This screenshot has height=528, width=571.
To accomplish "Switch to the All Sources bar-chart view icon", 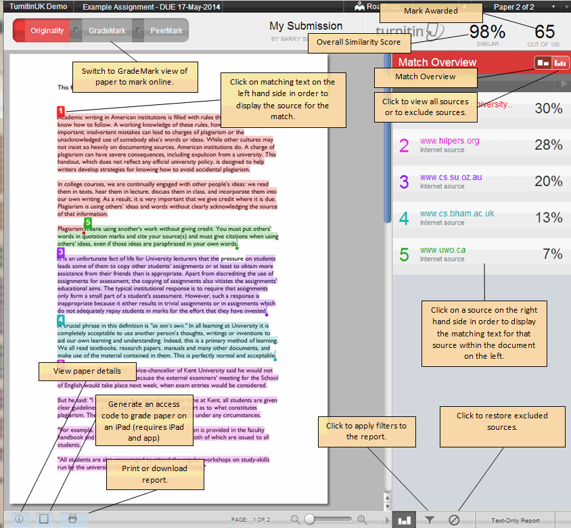I will point(559,63).
